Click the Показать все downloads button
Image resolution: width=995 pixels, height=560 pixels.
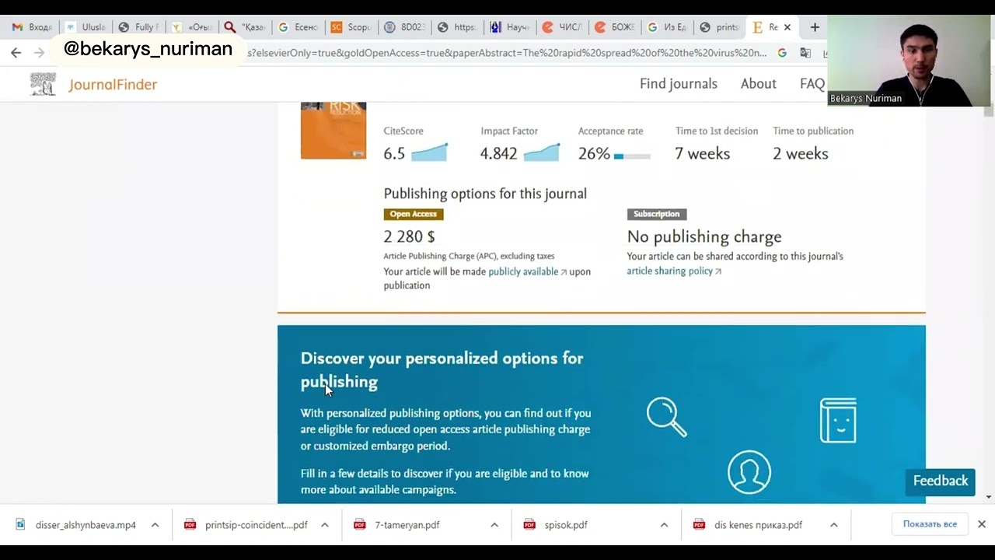pos(930,524)
